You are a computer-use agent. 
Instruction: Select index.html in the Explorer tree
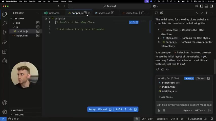click(22, 36)
